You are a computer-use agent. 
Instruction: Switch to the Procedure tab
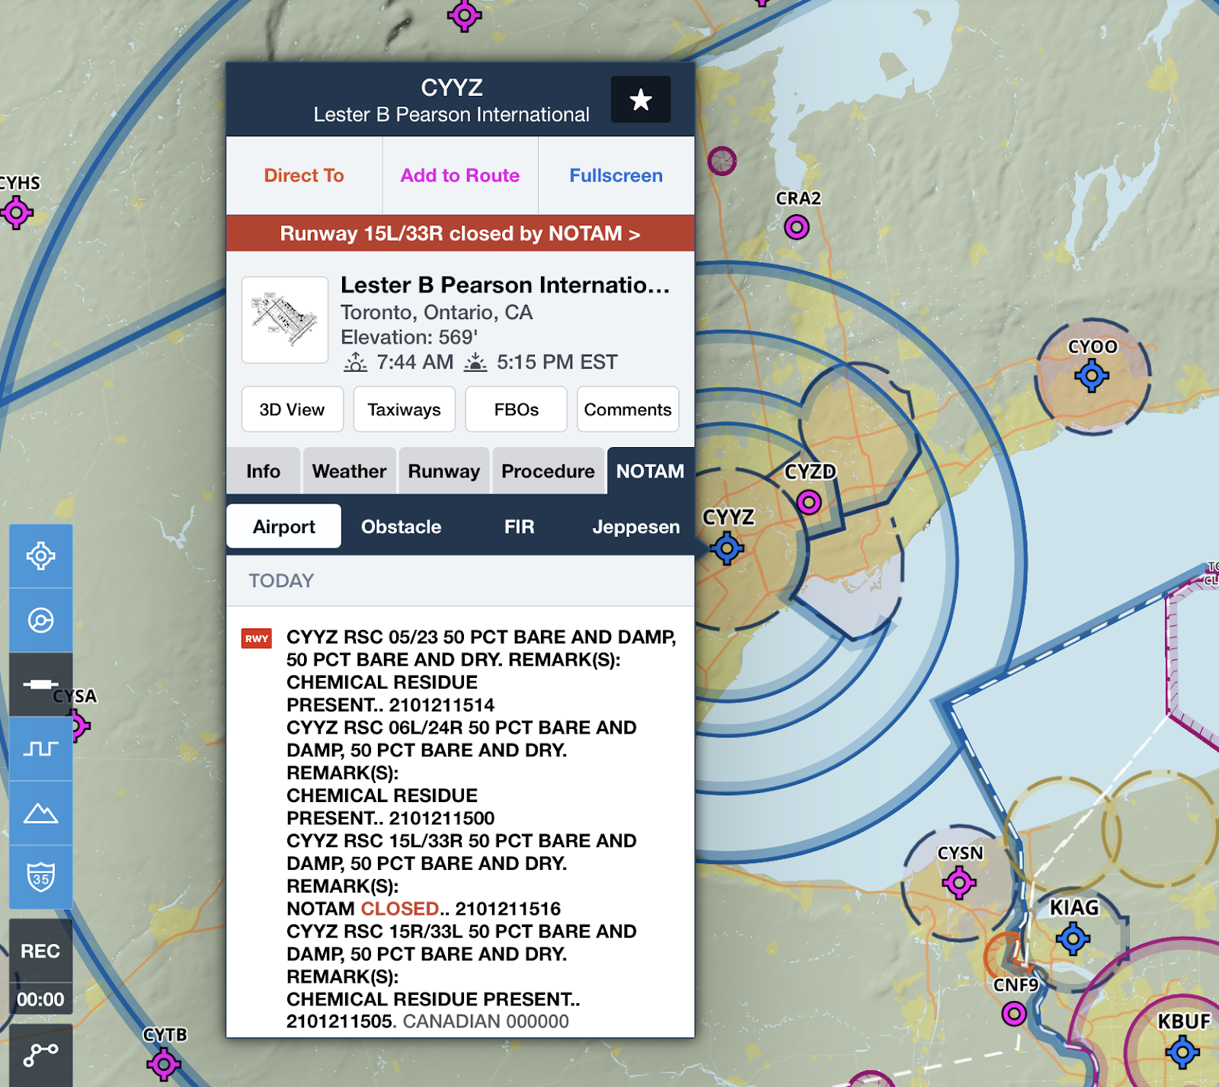[x=548, y=471]
